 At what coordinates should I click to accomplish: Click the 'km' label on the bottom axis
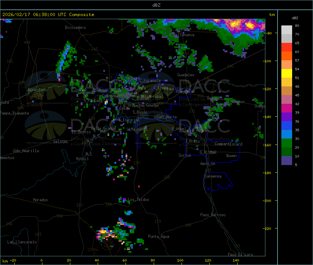(x=5, y=261)
